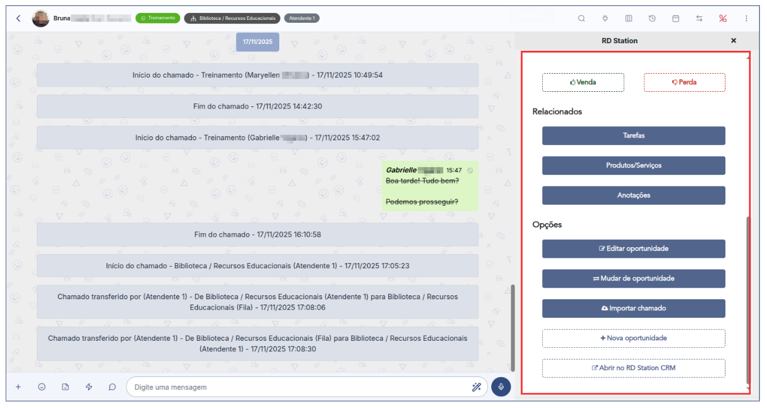This screenshot has width=767, height=408.
Task: Click the magic wand icon in message box
Action: click(x=476, y=387)
